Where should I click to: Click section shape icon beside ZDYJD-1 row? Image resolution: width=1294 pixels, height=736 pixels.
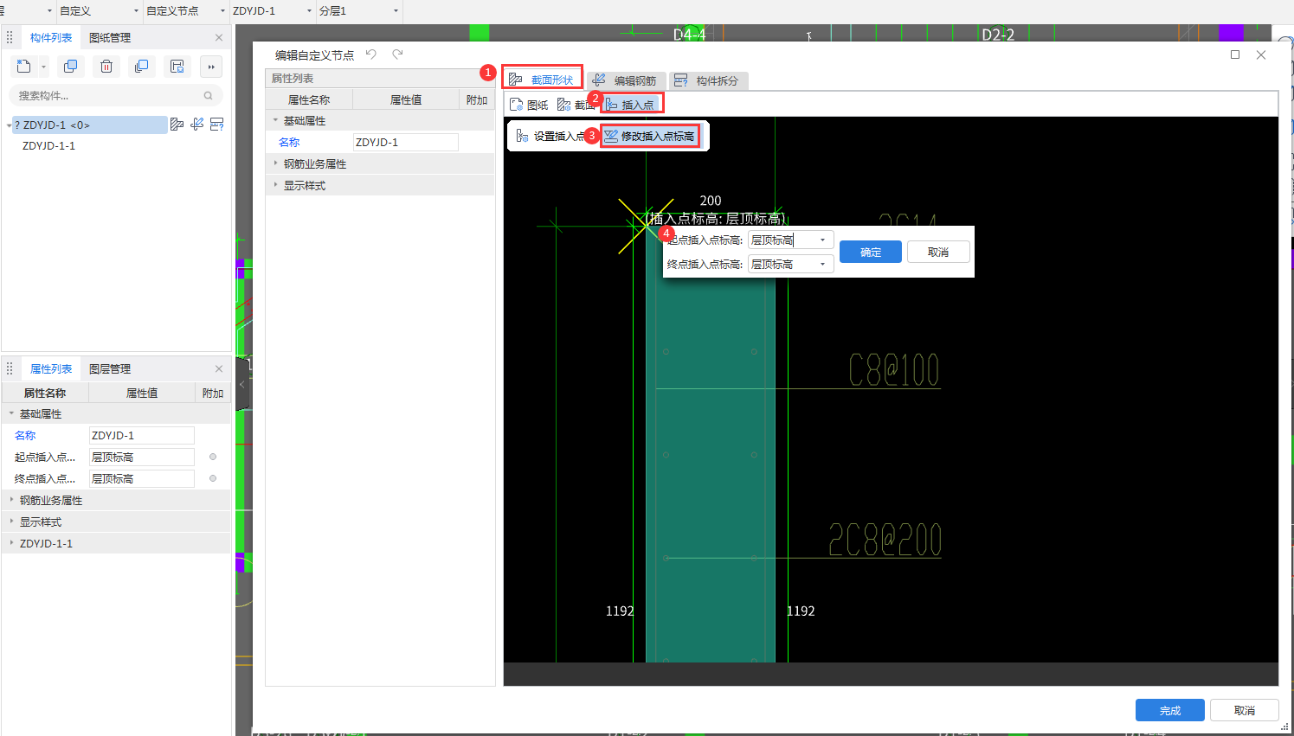(x=177, y=125)
